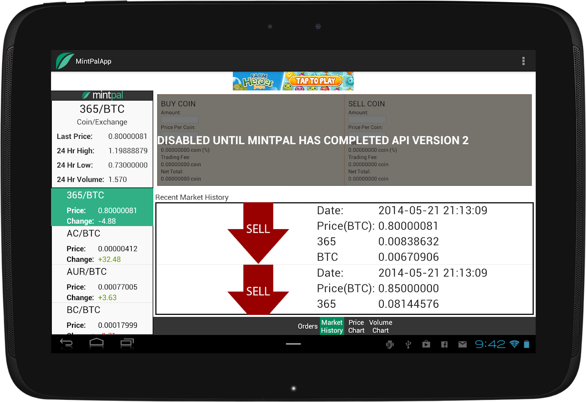The height and width of the screenshot is (402, 586).
Task: Tap the 24 Hr High value 1.19888879
Action: click(128, 151)
